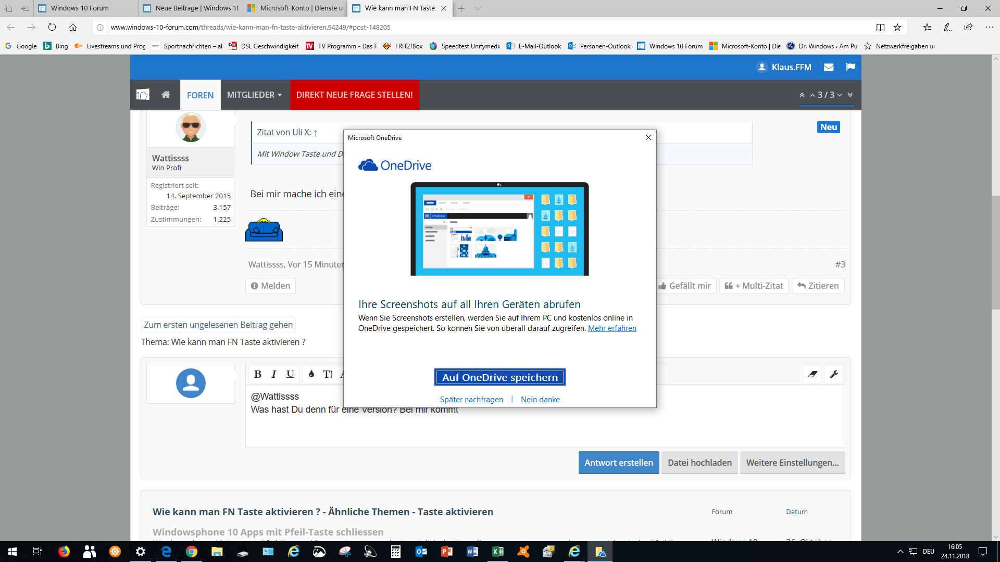This screenshot has width=1000, height=562.
Task: Add post with + Multi-Zitat
Action: [x=754, y=286]
